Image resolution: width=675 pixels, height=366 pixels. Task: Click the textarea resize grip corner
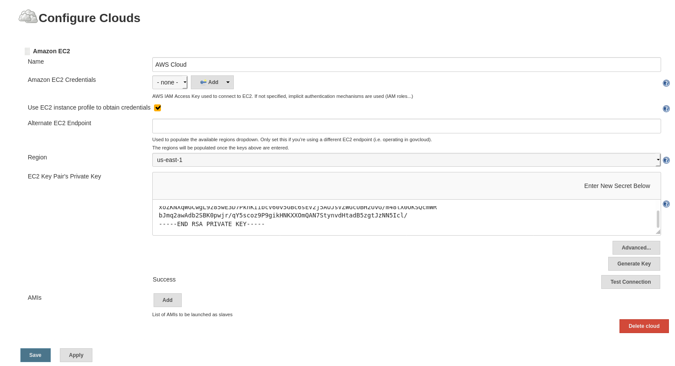click(658, 232)
